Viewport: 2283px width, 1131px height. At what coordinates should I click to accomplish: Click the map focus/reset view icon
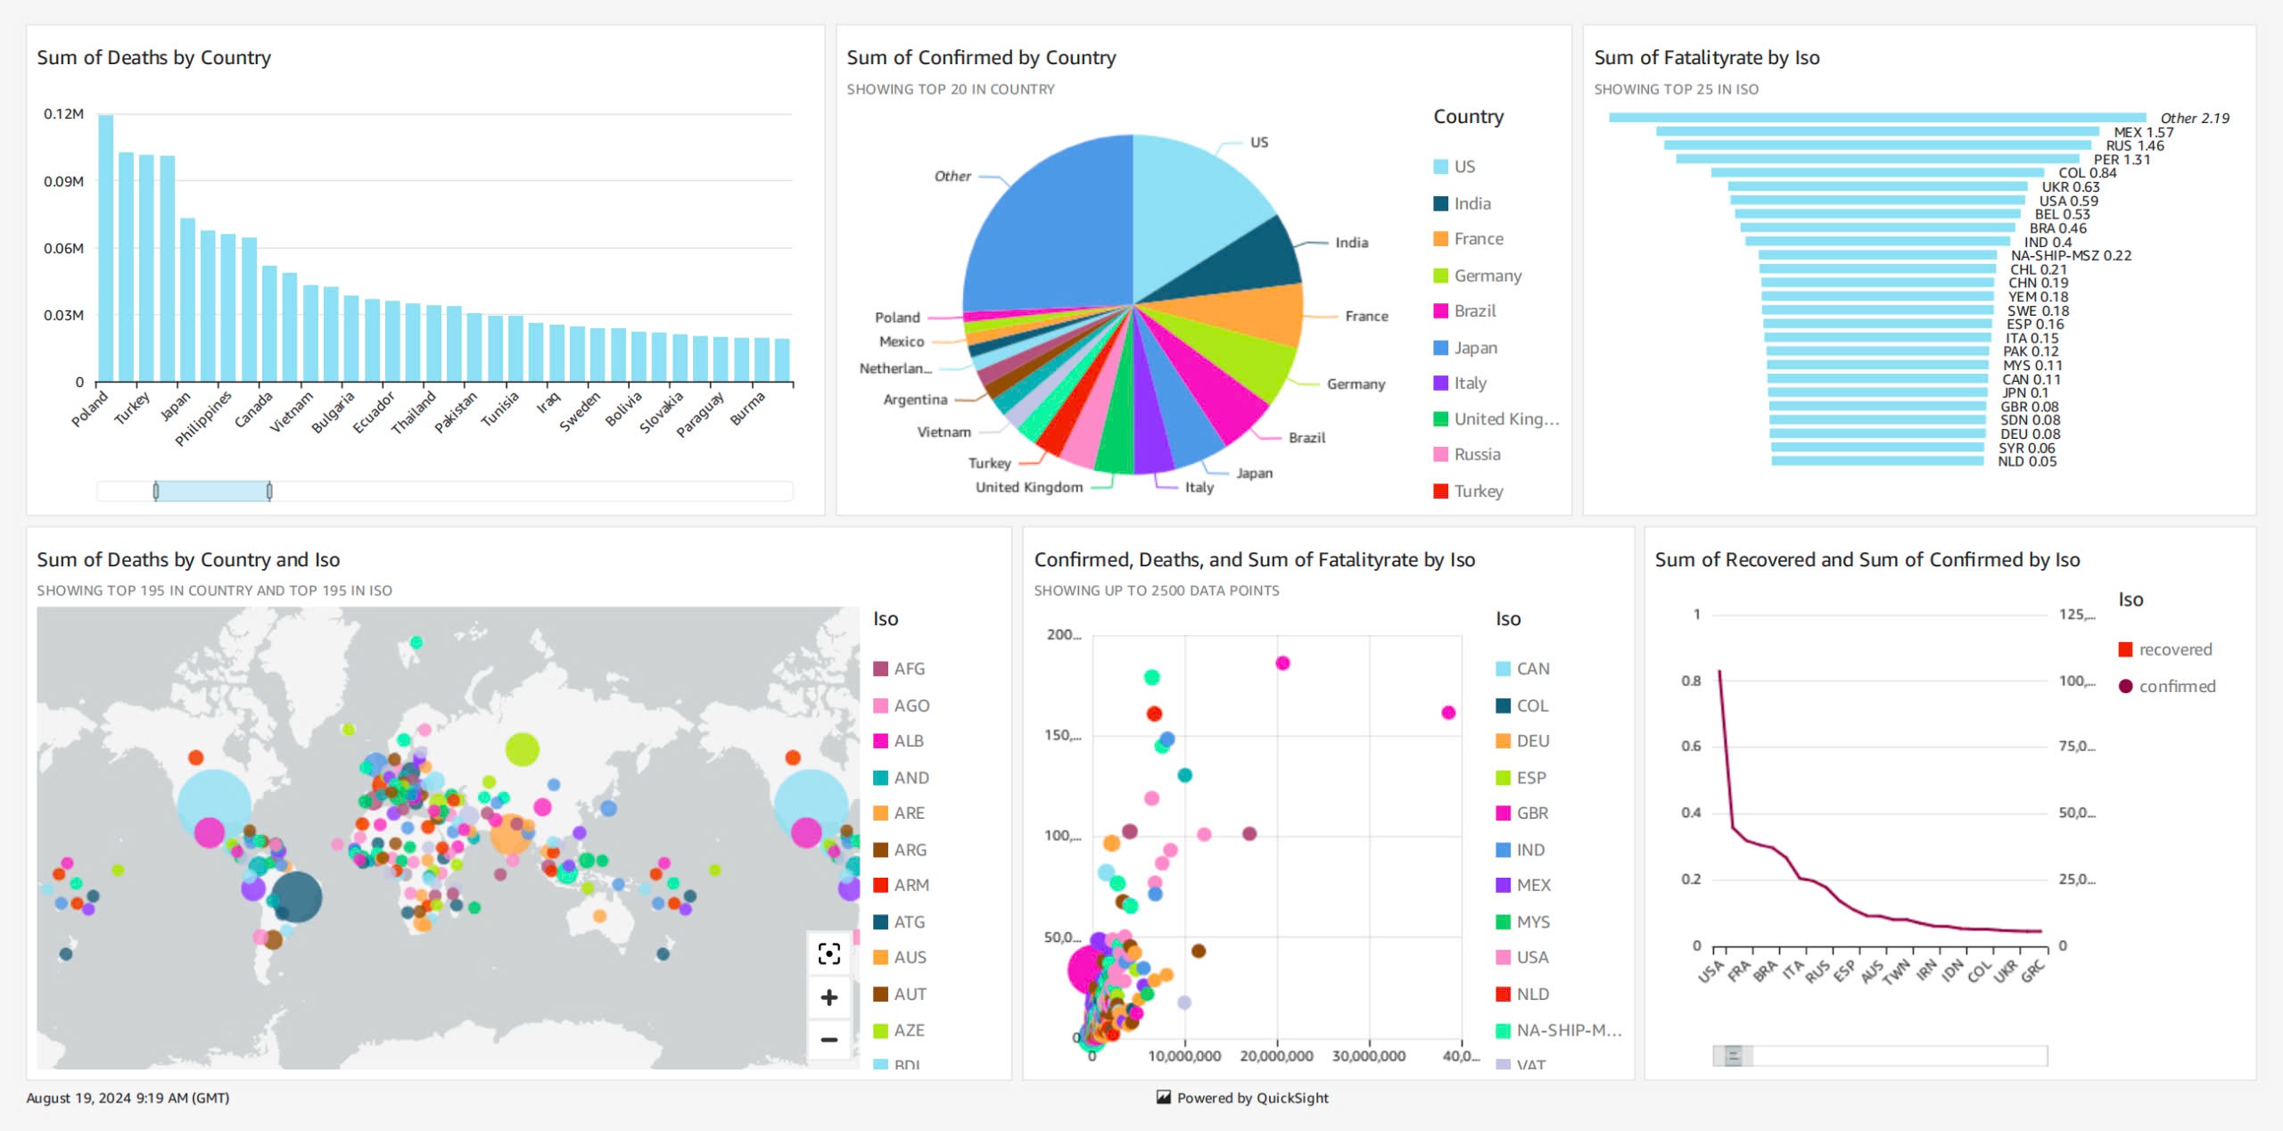coord(828,954)
